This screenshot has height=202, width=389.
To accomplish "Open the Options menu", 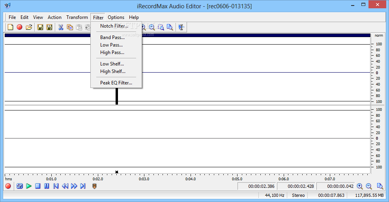I will (116, 17).
